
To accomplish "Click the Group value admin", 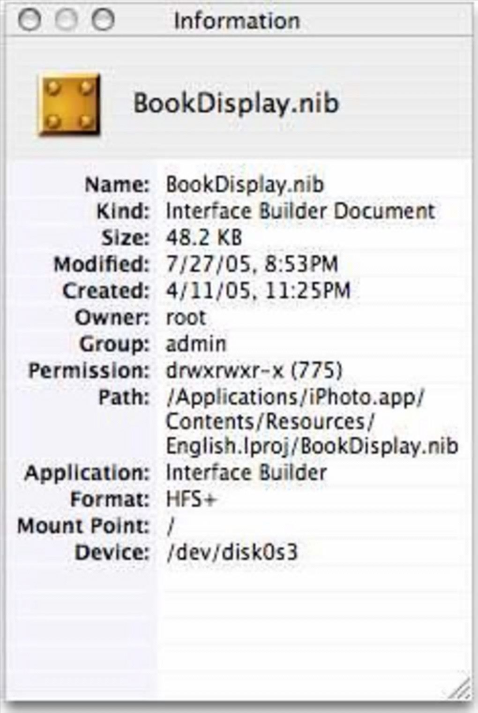I will (x=196, y=344).
